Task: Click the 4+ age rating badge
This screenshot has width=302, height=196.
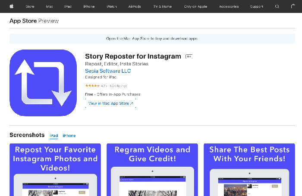Action: pos(189,56)
